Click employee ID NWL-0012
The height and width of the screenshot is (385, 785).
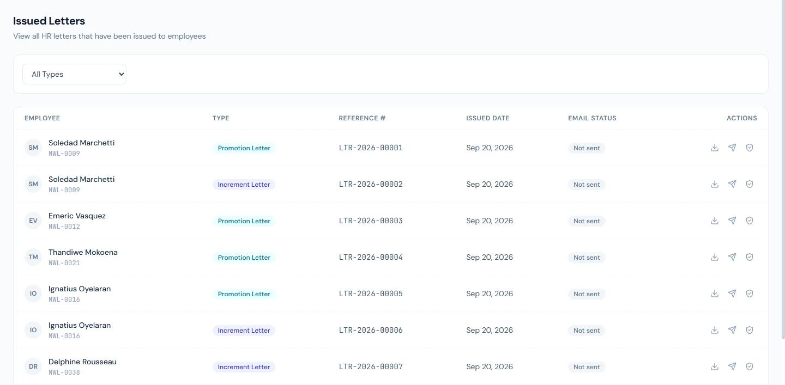pos(64,227)
